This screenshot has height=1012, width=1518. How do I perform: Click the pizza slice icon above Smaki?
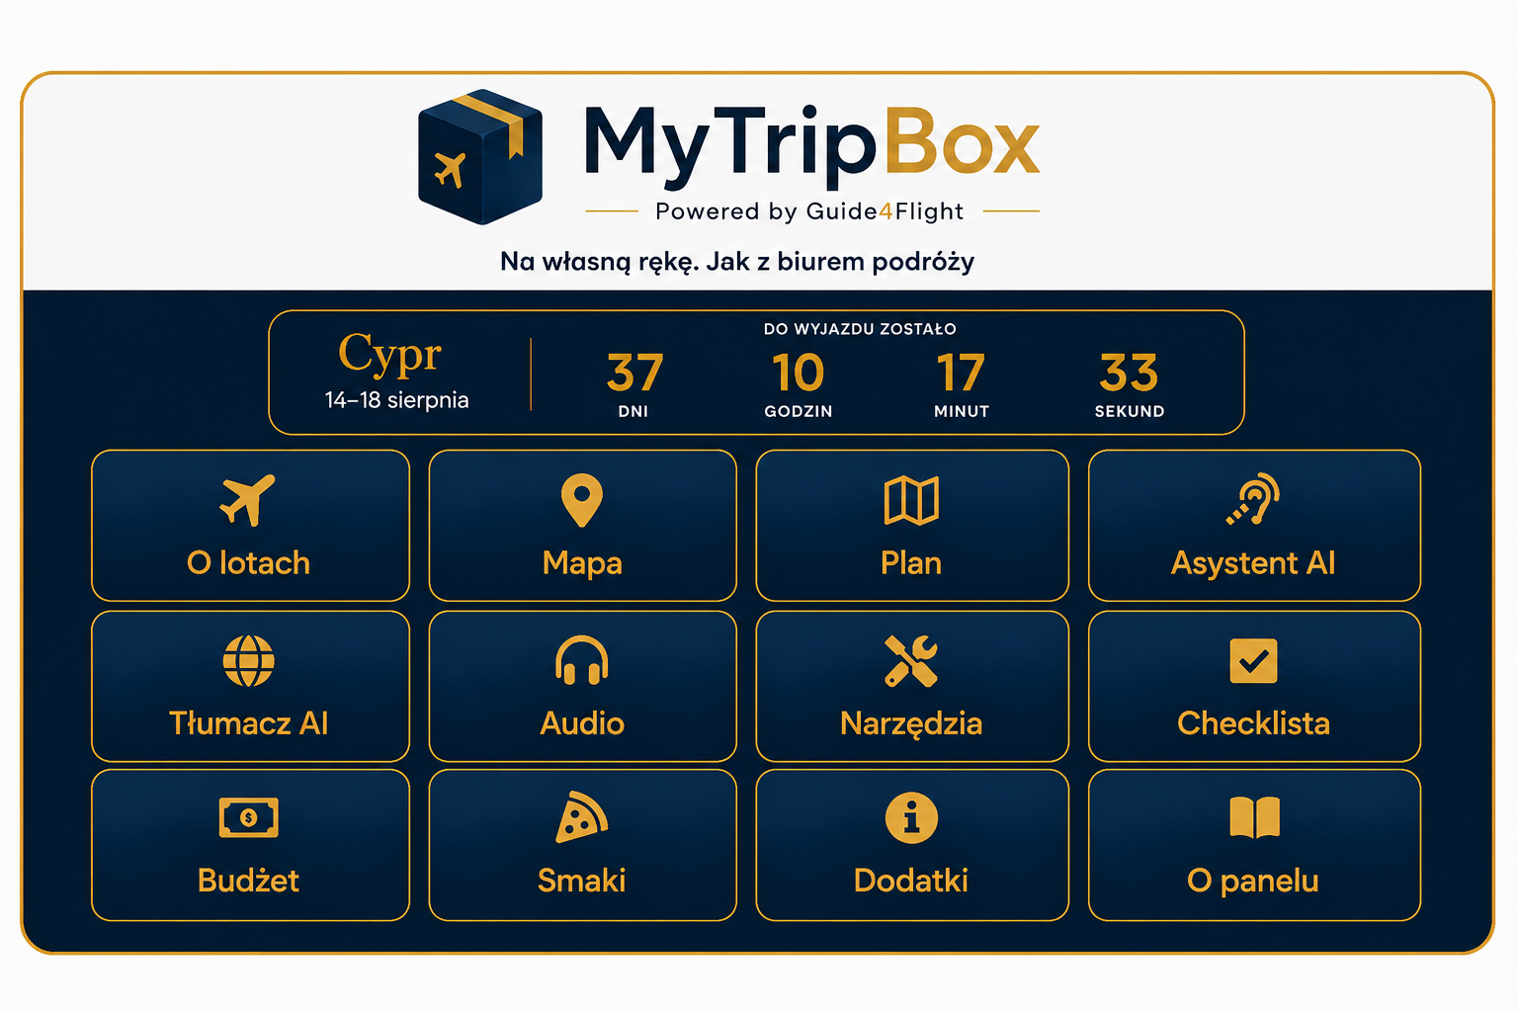582,817
